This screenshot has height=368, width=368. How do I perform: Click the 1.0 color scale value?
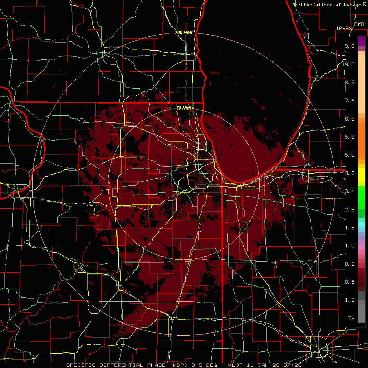[350, 246]
